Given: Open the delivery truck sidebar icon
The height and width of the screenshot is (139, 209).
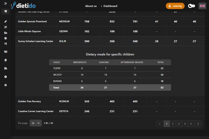Looking at the screenshot, I should point(5,68).
